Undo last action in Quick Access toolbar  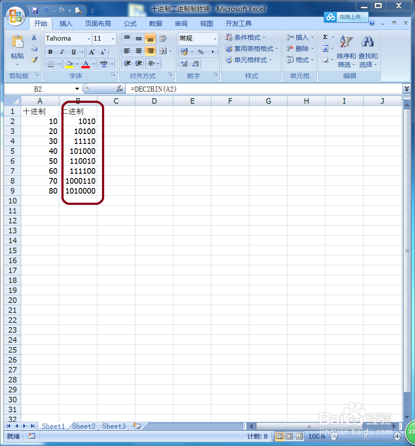[46, 10]
